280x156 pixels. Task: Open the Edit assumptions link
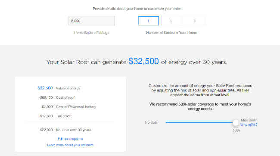70,139
